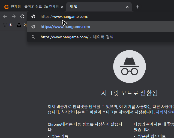Click the 방문한 웹사이트 list item
Screen dimensions: 174x138
tap(152, 136)
